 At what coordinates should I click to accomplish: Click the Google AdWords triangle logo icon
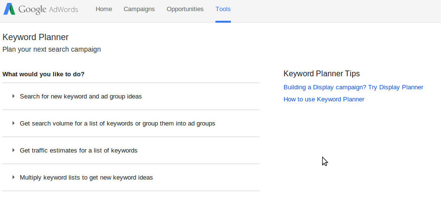tap(9, 9)
